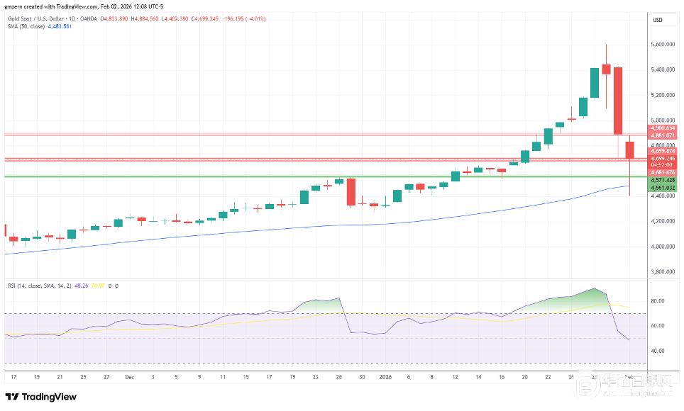Image resolution: width=684 pixels, height=411 pixels.
Task: Select the green horizontal support line
Action: (x=284, y=176)
